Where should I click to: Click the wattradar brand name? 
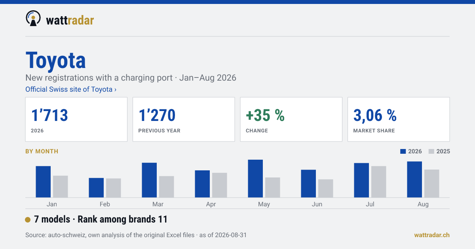pyautogui.click(x=70, y=20)
